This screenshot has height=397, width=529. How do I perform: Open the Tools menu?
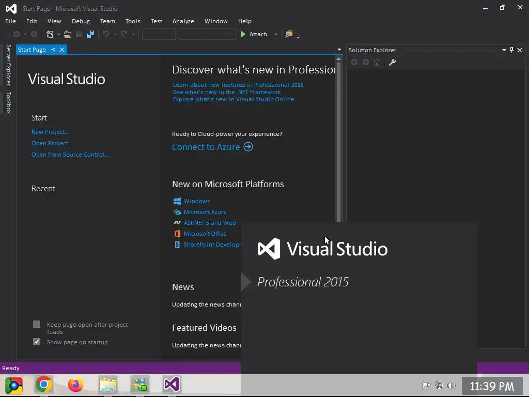pyautogui.click(x=133, y=21)
